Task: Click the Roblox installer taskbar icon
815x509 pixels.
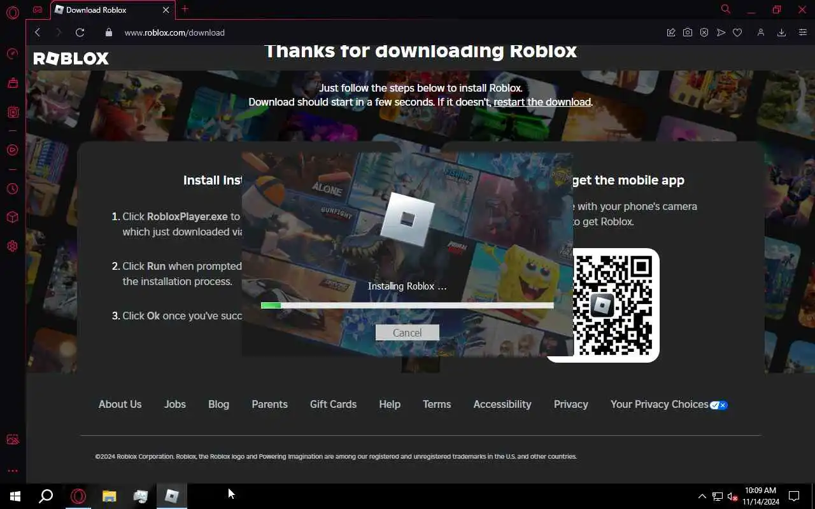Action: 171,496
